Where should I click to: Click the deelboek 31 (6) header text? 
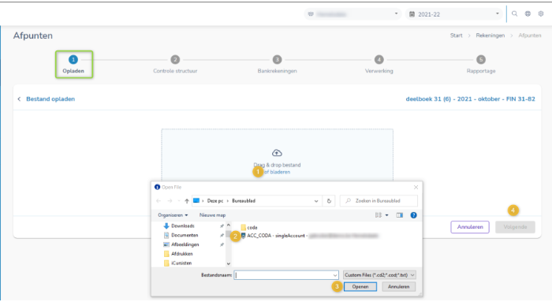click(x=470, y=99)
